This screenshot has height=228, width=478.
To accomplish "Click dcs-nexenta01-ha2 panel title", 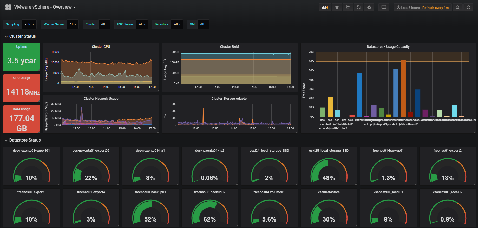I will coord(210,151).
